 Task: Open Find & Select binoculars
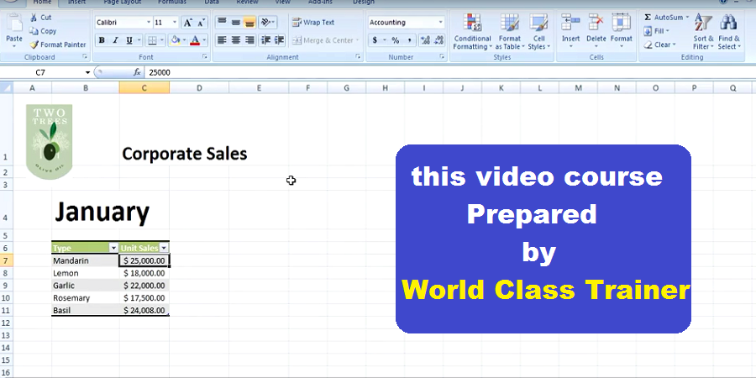pyautogui.click(x=728, y=32)
